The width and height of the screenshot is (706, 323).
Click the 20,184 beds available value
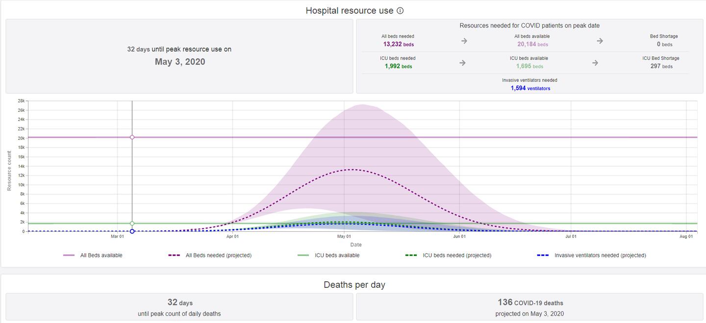point(532,44)
